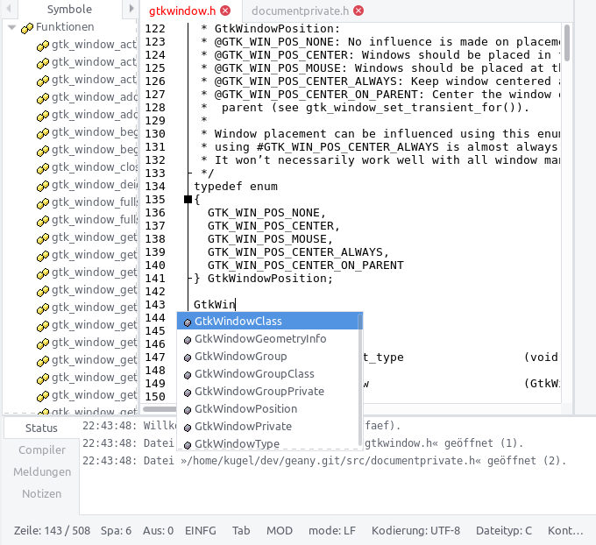Select GtkWindowPrivate suggestion
This screenshot has height=545, width=596.
(x=267, y=426)
